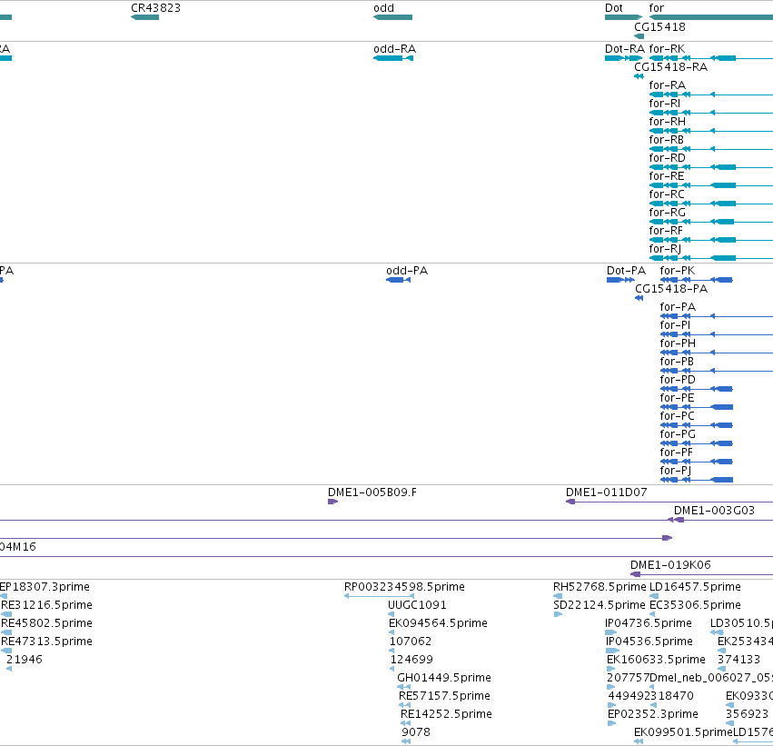This screenshot has height=746, width=773.
Task: Select the odd-RA transcript
Action: click(x=393, y=58)
